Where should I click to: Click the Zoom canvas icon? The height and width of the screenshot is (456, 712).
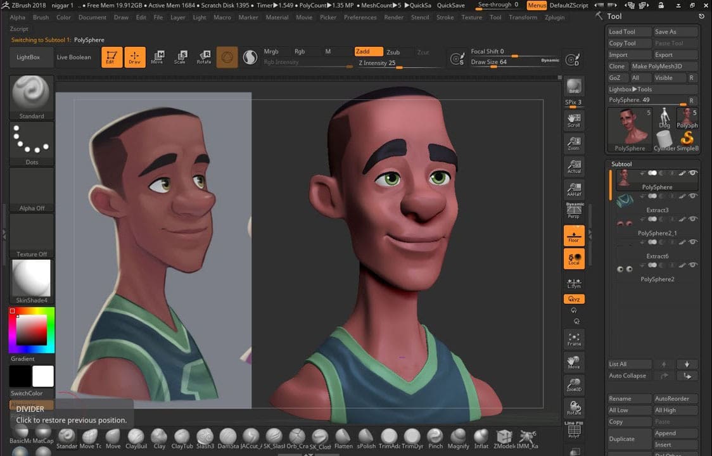coord(574,143)
